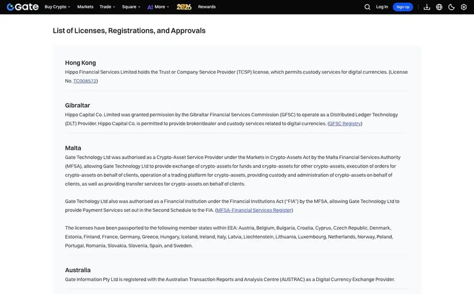Click the Sign Up button

(403, 7)
